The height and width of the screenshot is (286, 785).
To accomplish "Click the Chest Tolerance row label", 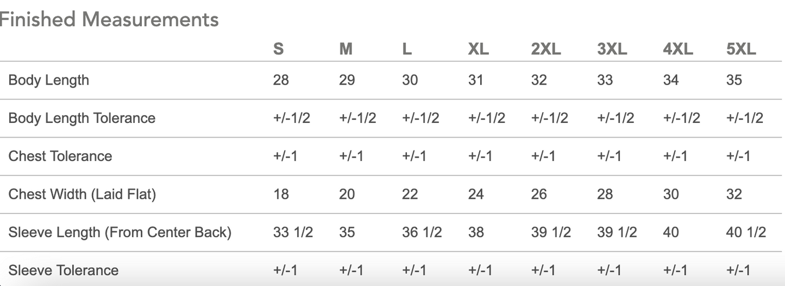I will click(x=60, y=156).
